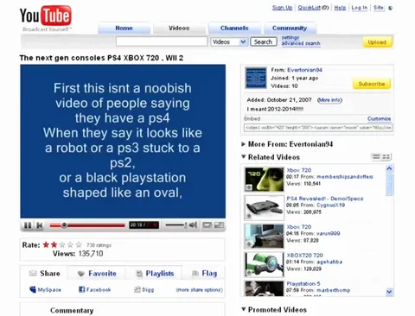Click the Customize embed link

coord(379,118)
